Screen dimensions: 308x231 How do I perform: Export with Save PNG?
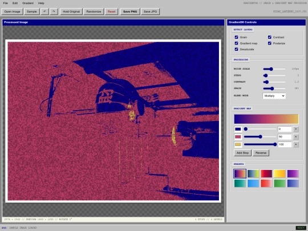[x=130, y=11]
